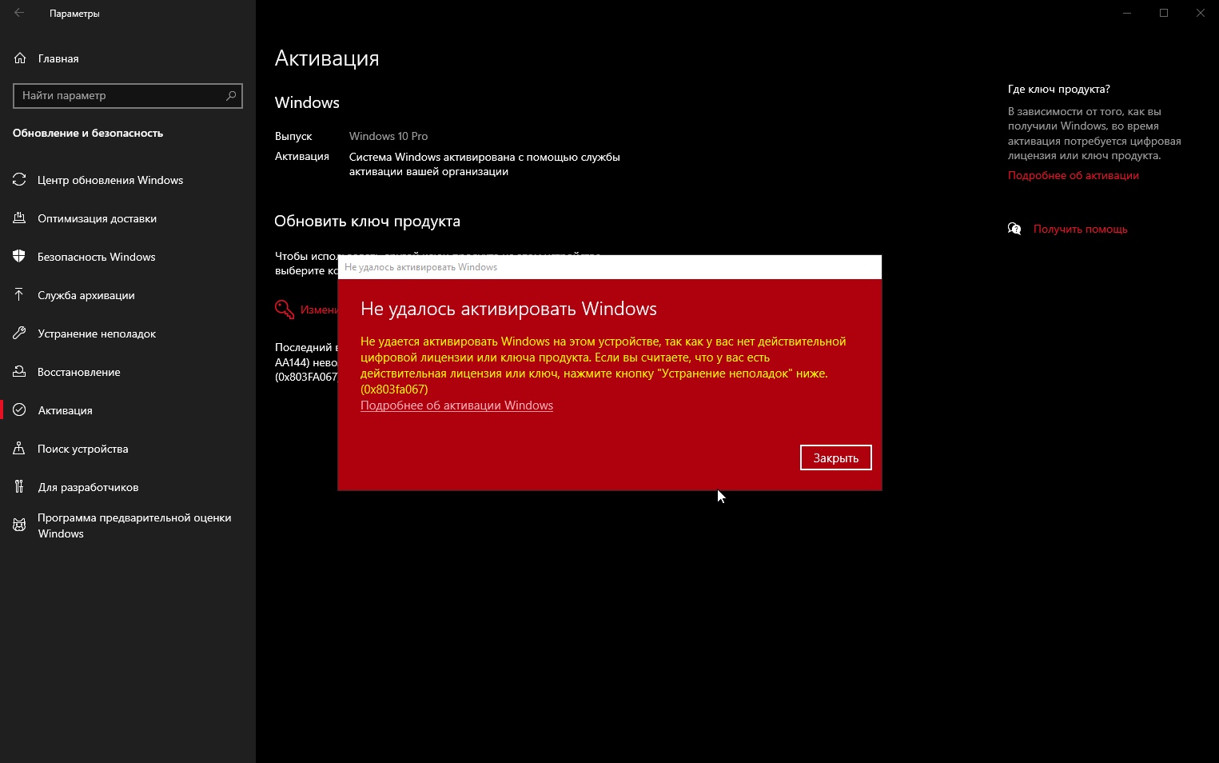Click Обновление и безопасность category heading
The width and height of the screenshot is (1219, 763).
[x=88, y=133]
